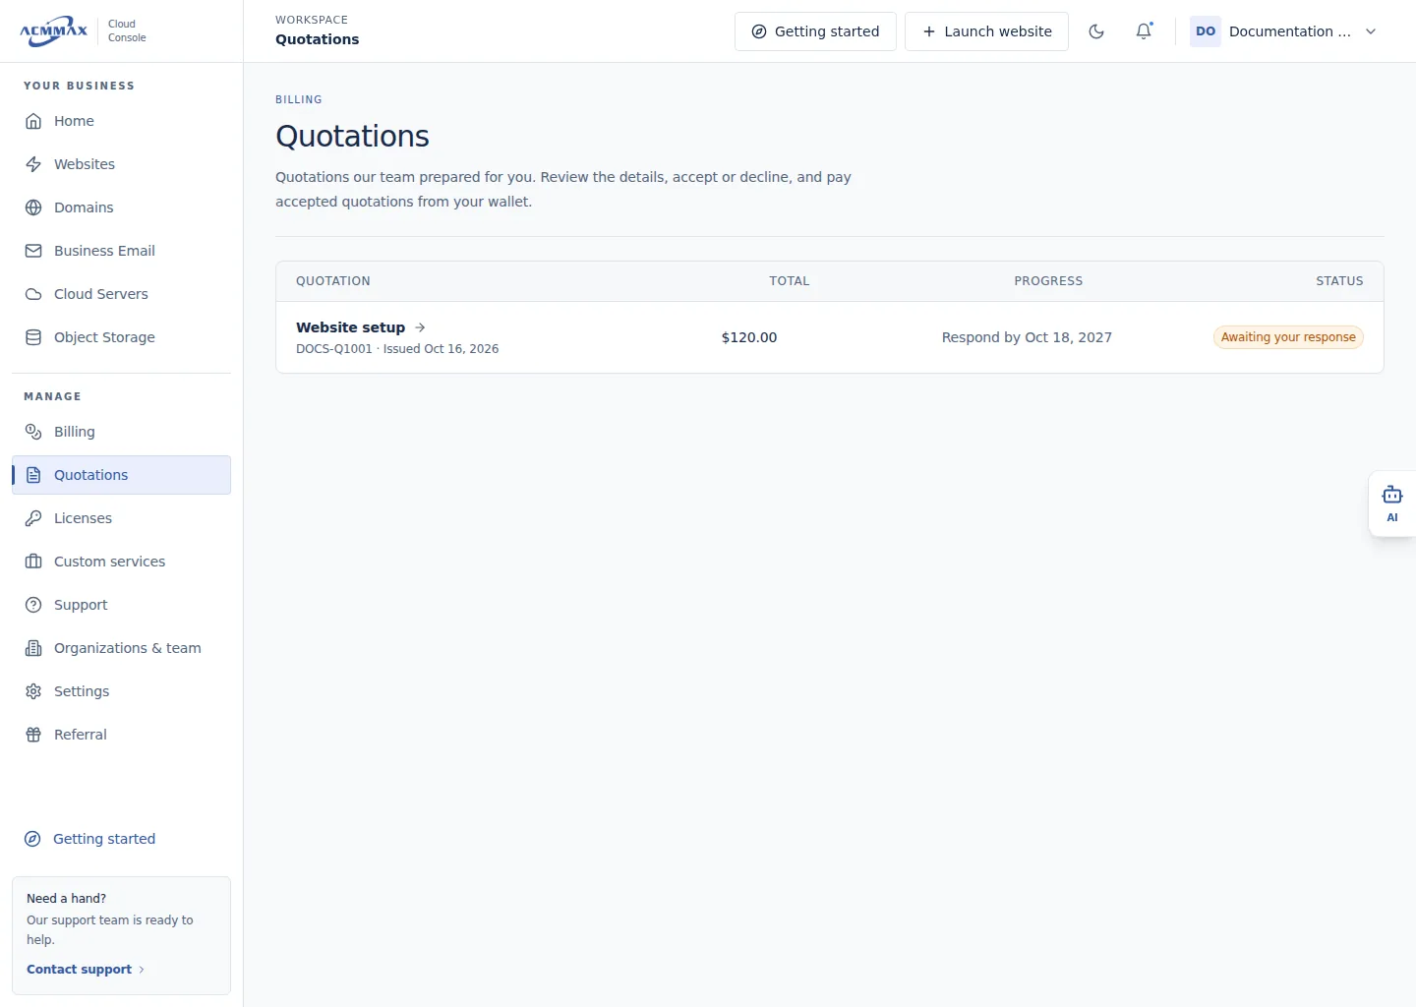
Task: Click the top Getting started button
Action: 815,31
